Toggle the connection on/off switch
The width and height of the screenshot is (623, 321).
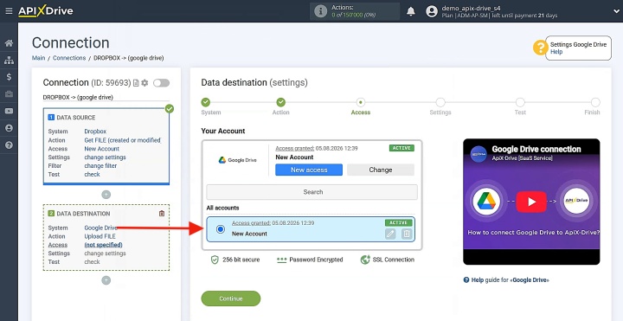[x=161, y=83]
